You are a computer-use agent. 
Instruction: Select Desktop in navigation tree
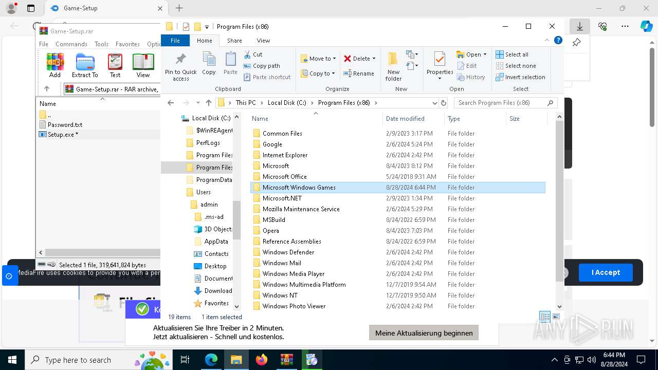pos(215,266)
